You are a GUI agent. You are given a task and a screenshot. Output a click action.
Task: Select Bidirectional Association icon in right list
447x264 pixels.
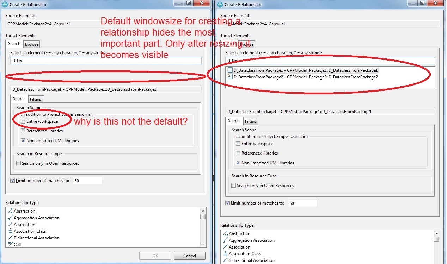(225, 260)
